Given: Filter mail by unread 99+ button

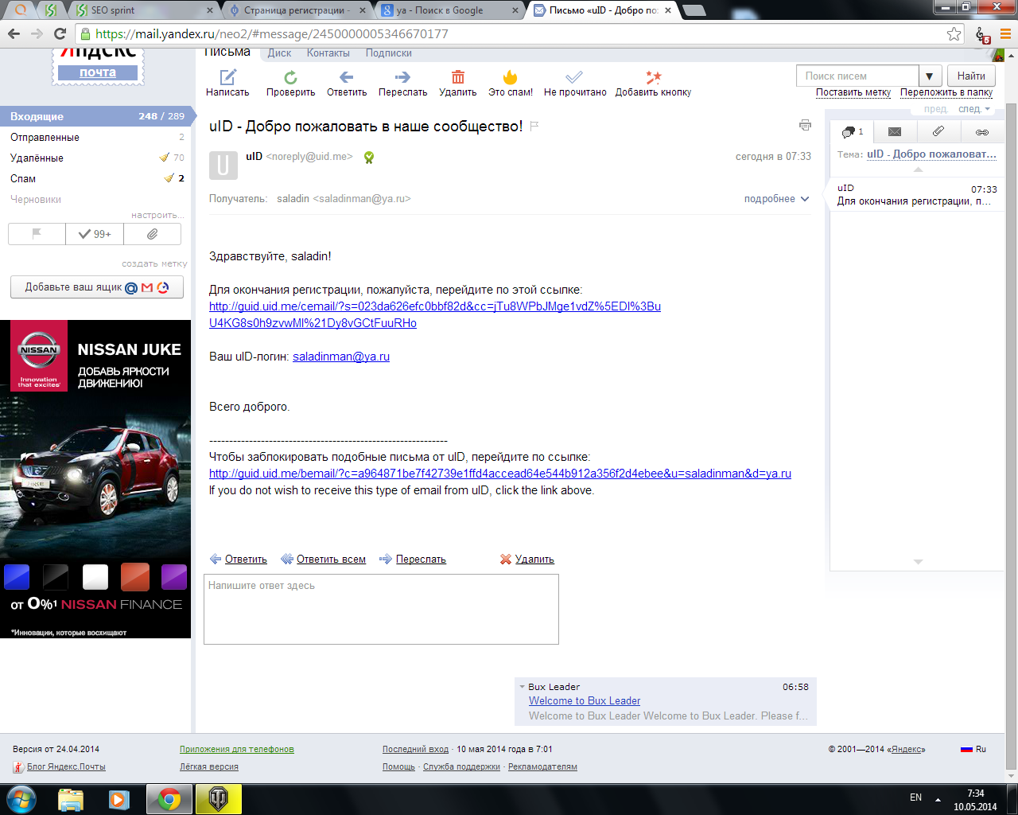Looking at the screenshot, I should click(95, 234).
